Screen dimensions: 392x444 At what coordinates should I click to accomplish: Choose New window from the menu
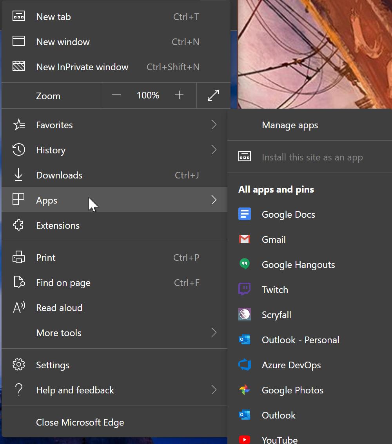coord(116,42)
